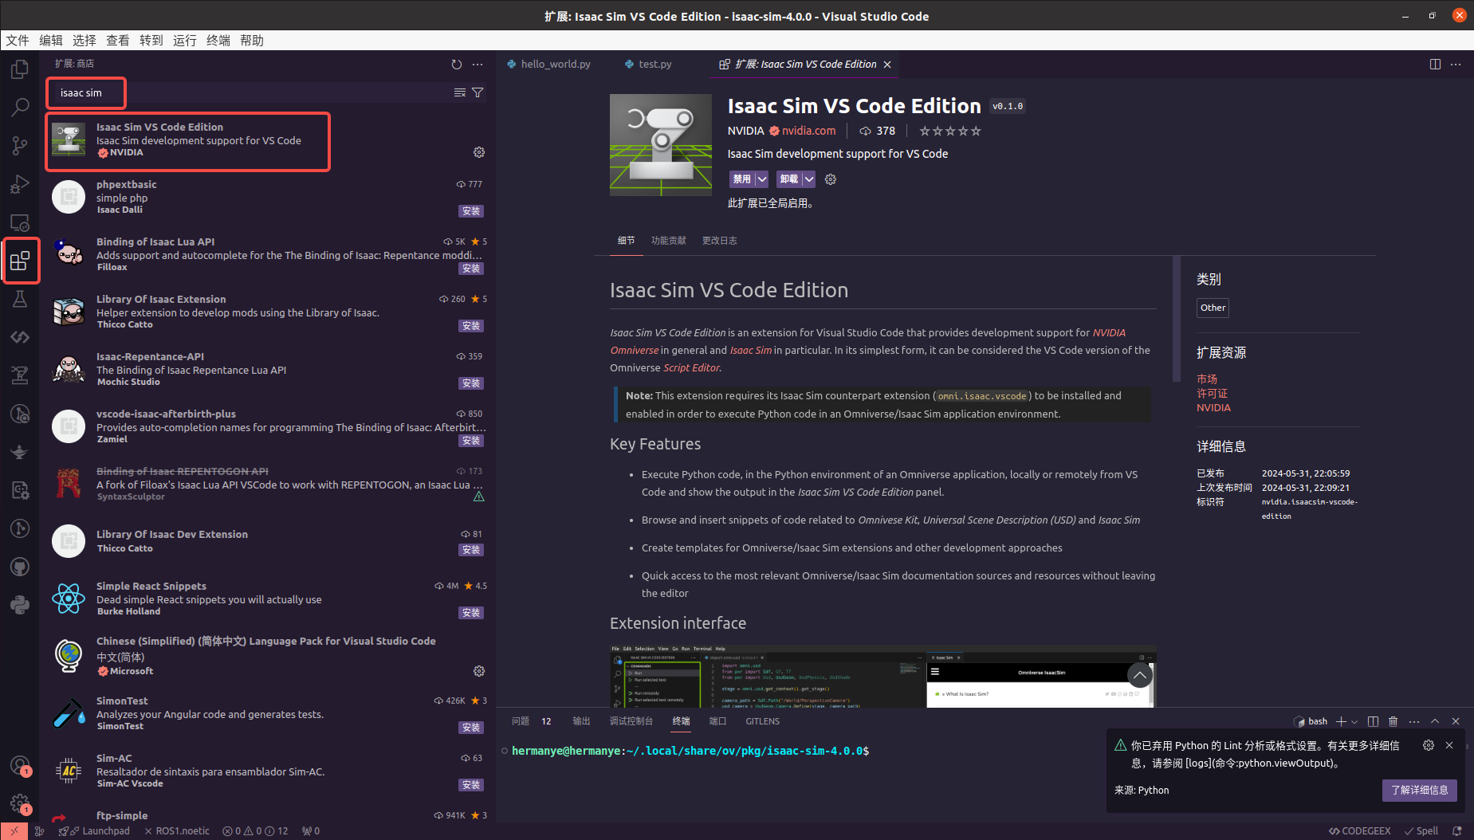Open the 文件 menu
The image size is (1474, 840).
click(18, 40)
